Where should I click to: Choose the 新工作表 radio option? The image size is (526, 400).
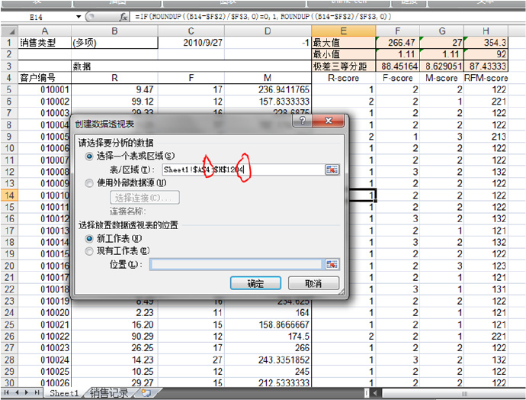[x=89, y=239]
